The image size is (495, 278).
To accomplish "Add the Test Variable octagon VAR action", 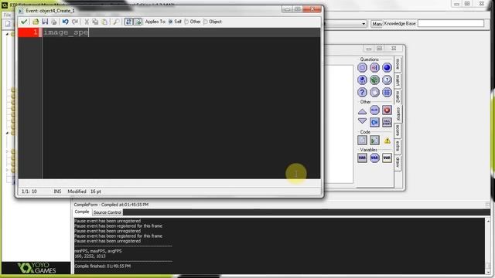I will (374, 158).
